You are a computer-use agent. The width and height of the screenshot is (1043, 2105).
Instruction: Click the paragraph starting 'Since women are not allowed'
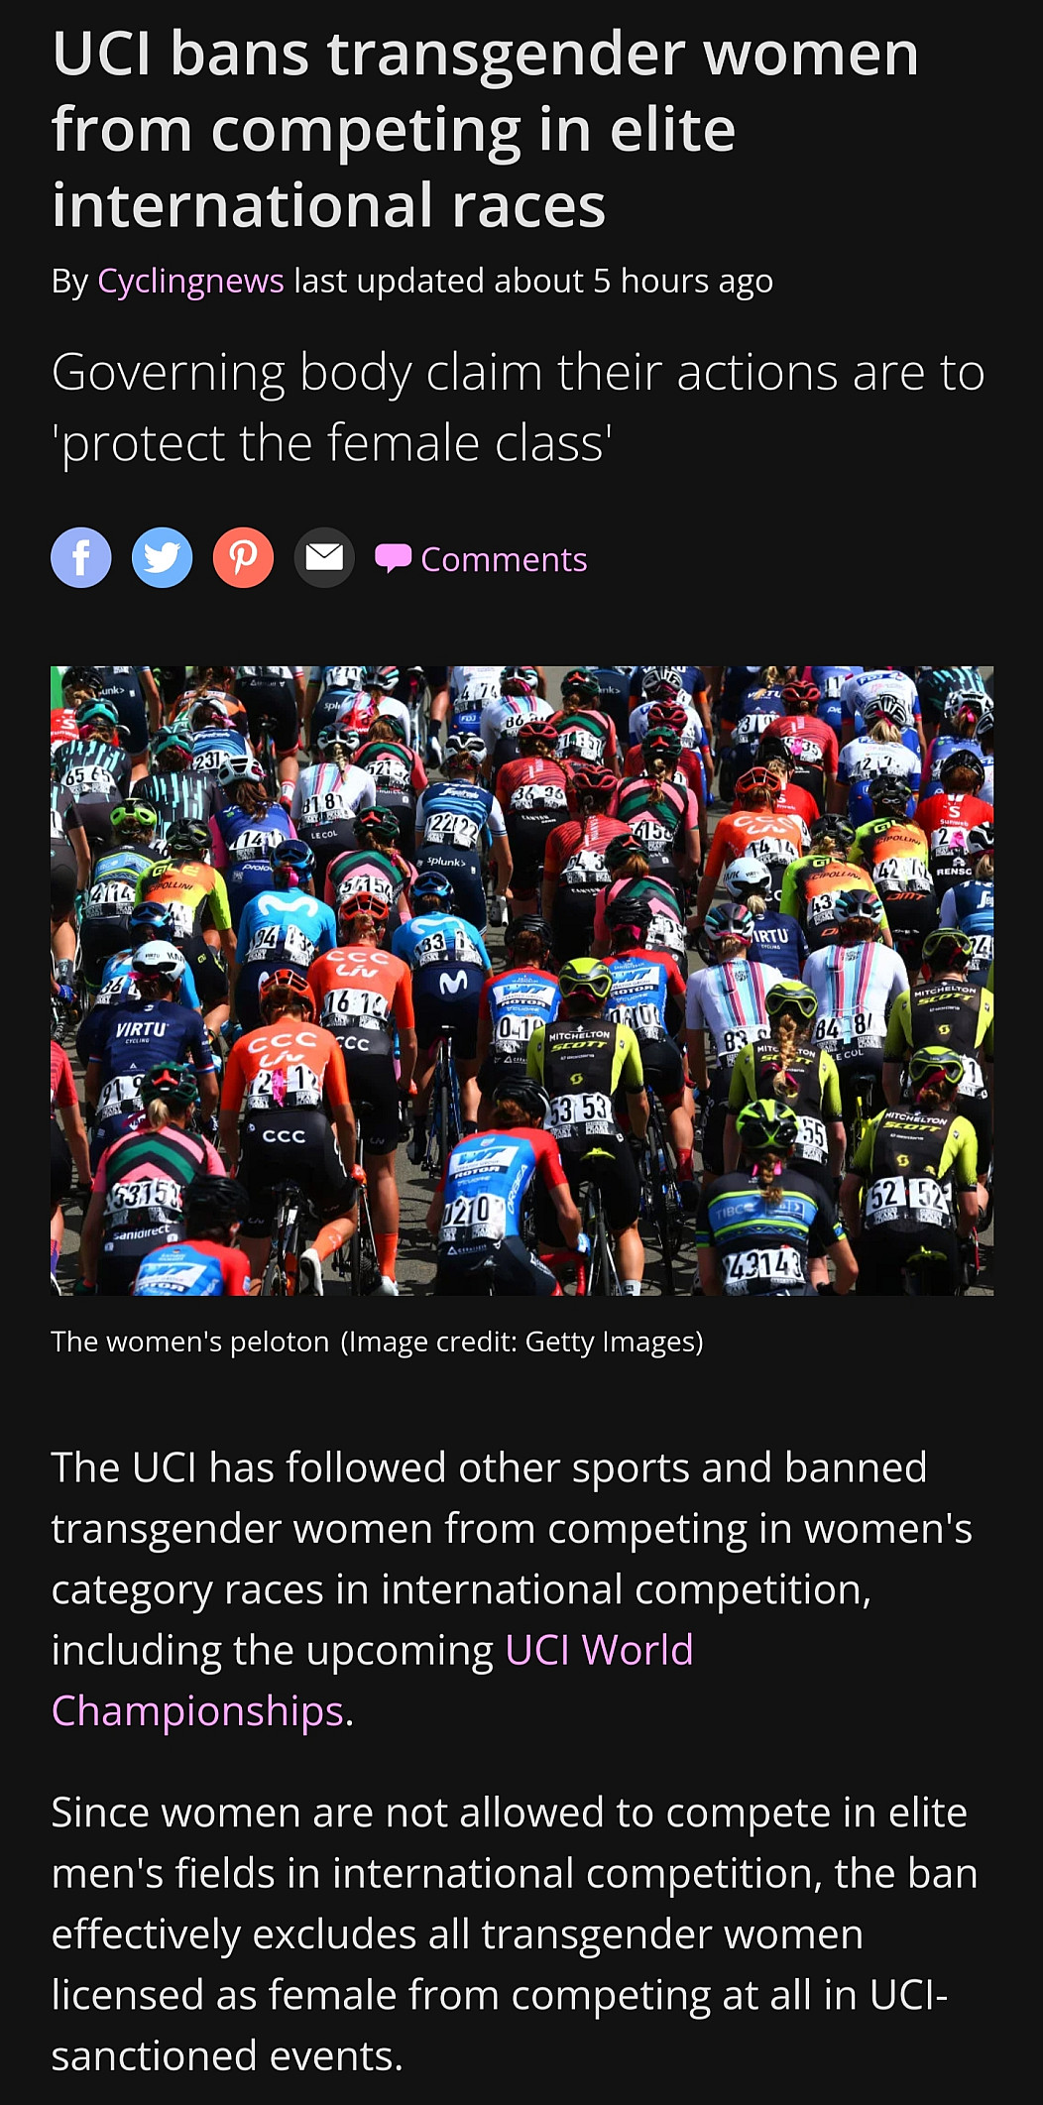[x=515, y=1933]
